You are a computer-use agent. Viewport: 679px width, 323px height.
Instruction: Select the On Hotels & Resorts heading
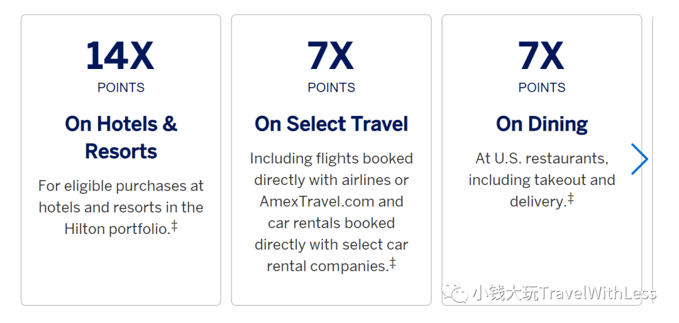click(x=121, y=137)
